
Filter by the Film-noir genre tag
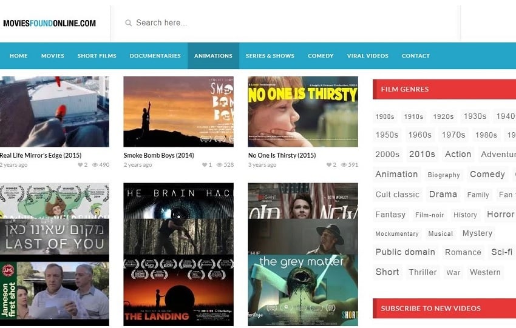click(x=429, y=215)
